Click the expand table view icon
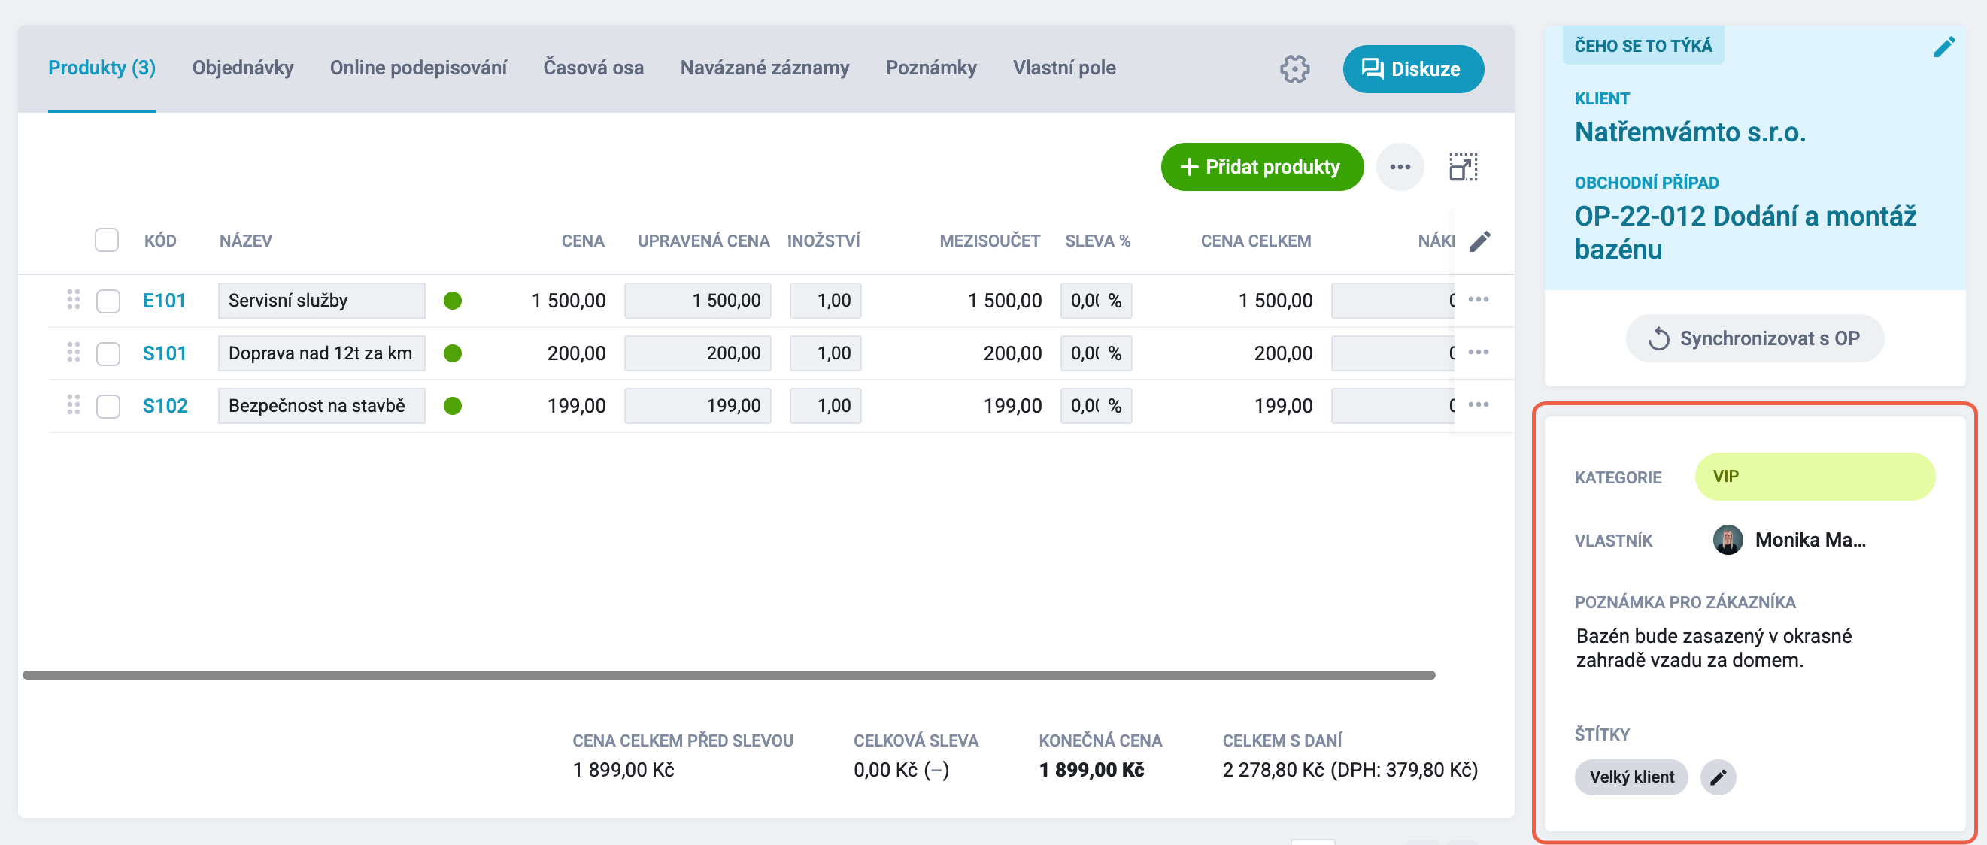This screenshot has width=1987, height=845. (1464, 167)
